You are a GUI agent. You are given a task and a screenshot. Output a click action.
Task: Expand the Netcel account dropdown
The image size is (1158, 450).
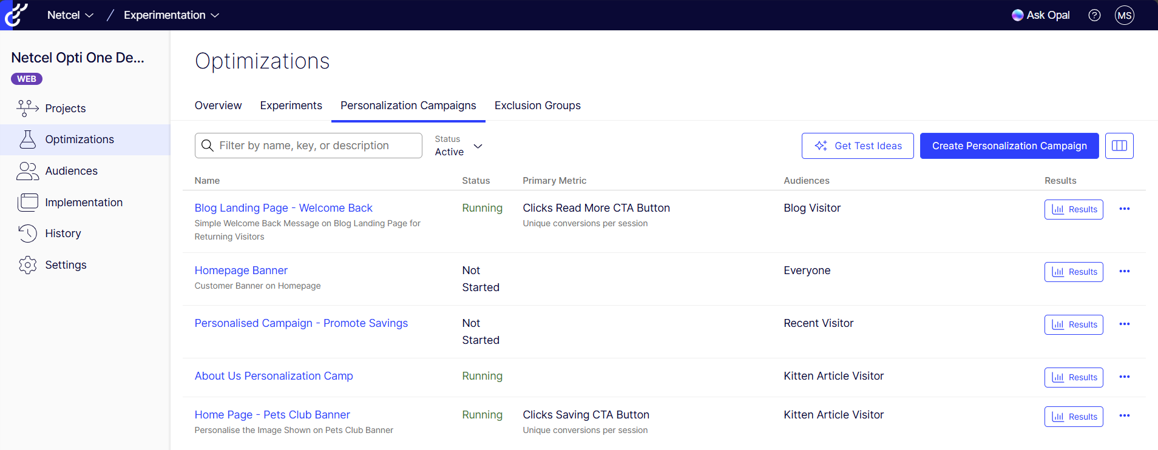[x=70, y=15]
